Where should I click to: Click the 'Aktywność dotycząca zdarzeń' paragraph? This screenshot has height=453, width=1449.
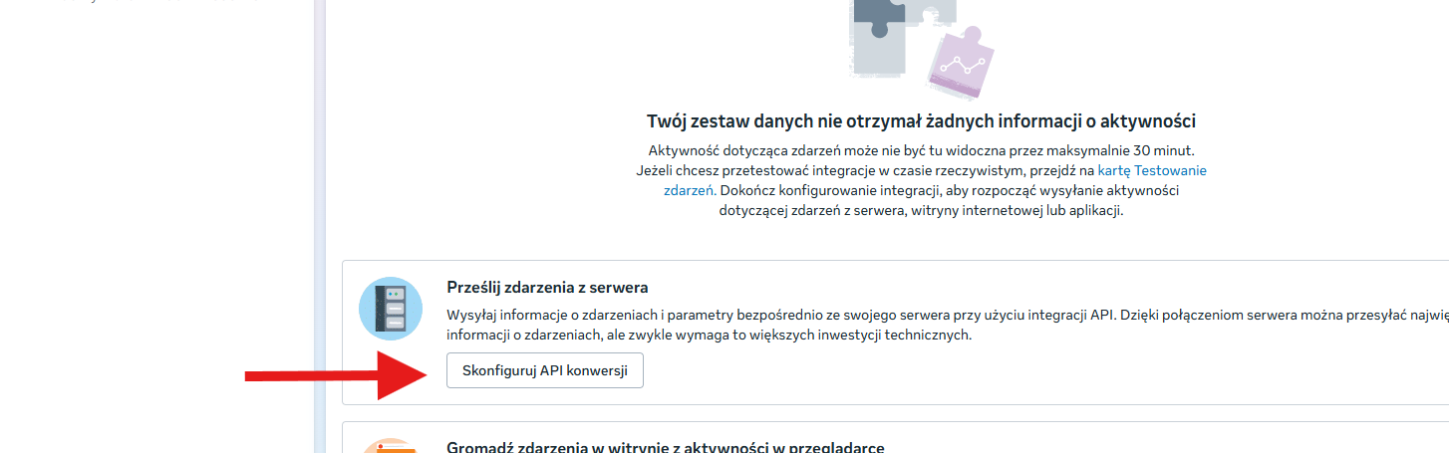coord(921,180)
